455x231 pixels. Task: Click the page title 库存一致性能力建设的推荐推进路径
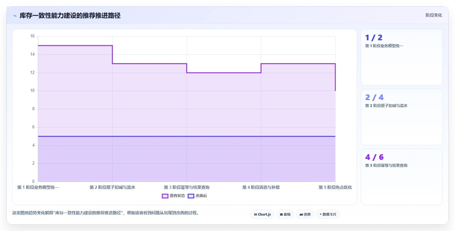[x=70, y=15]
